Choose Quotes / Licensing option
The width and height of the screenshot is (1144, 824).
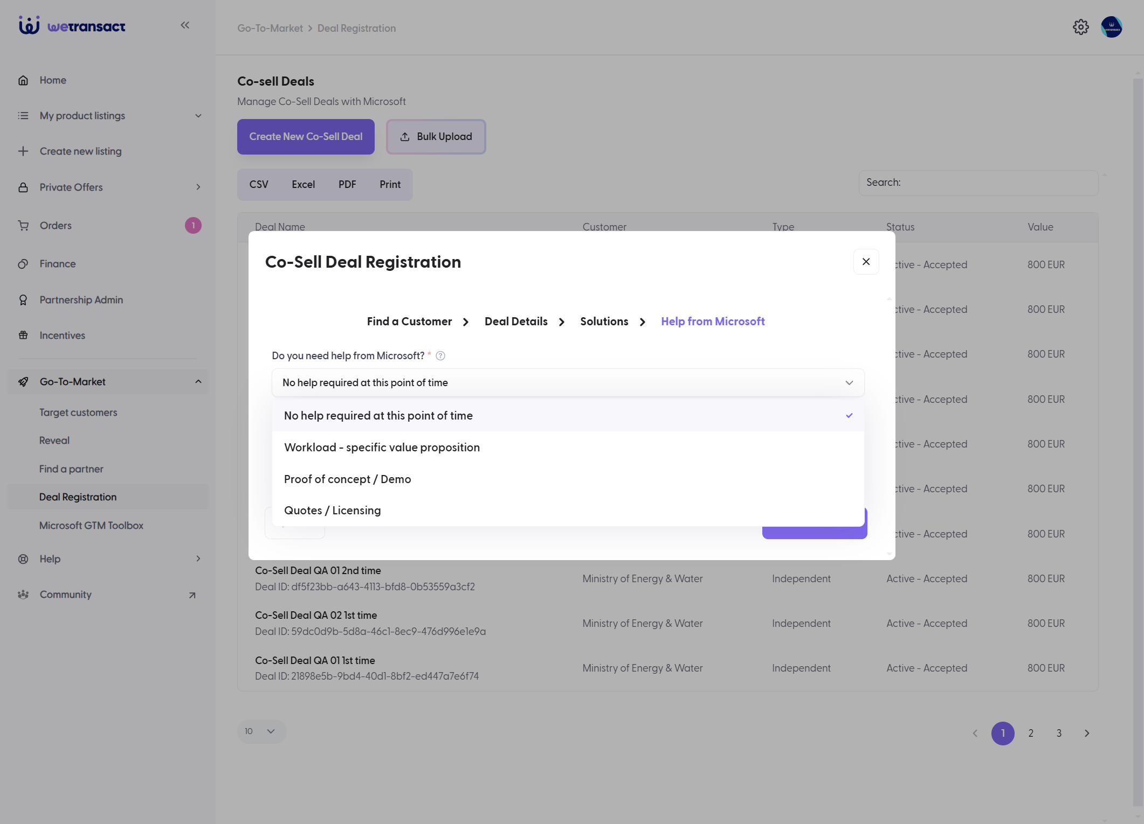click(568, 511)
